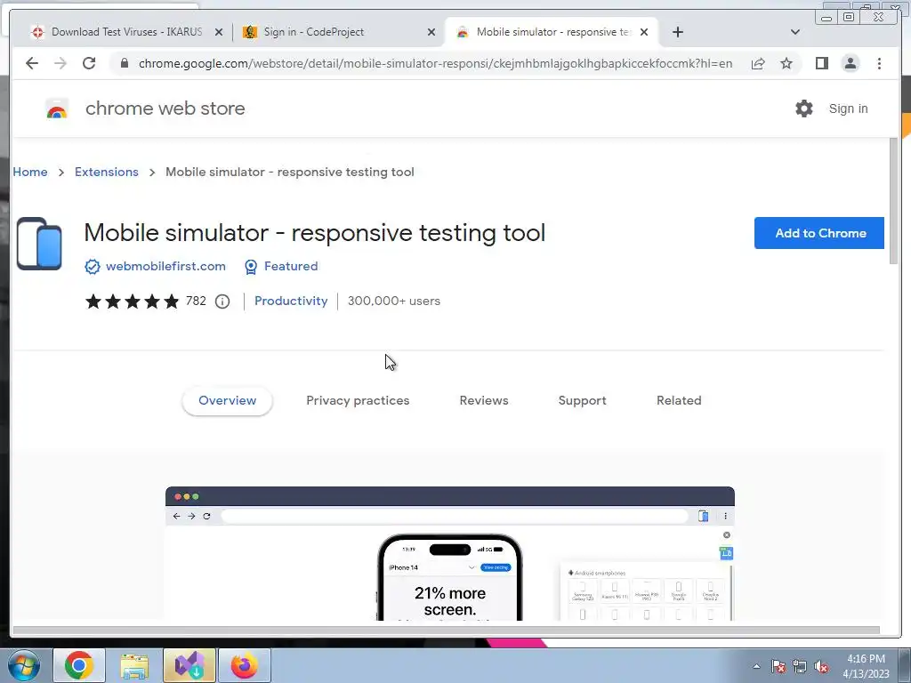Select the Mobile simulator browser tab
The height and width of the screenshot is (683, 911).
pos(552,32)
